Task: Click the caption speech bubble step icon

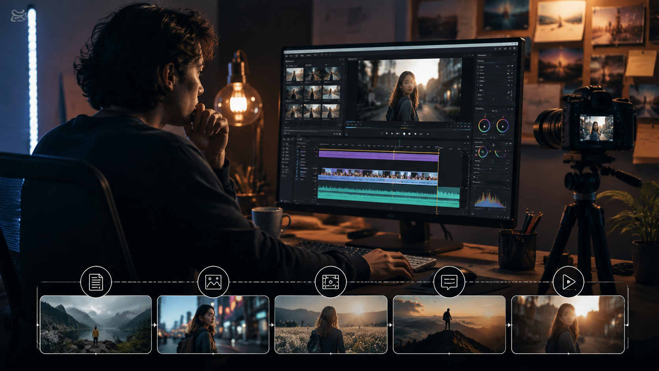Action: 449,282
